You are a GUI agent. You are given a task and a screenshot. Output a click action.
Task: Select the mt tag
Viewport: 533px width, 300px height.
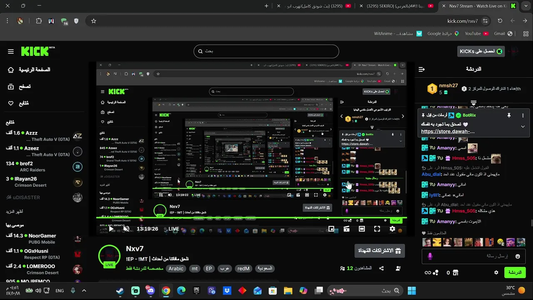point(194,269)
